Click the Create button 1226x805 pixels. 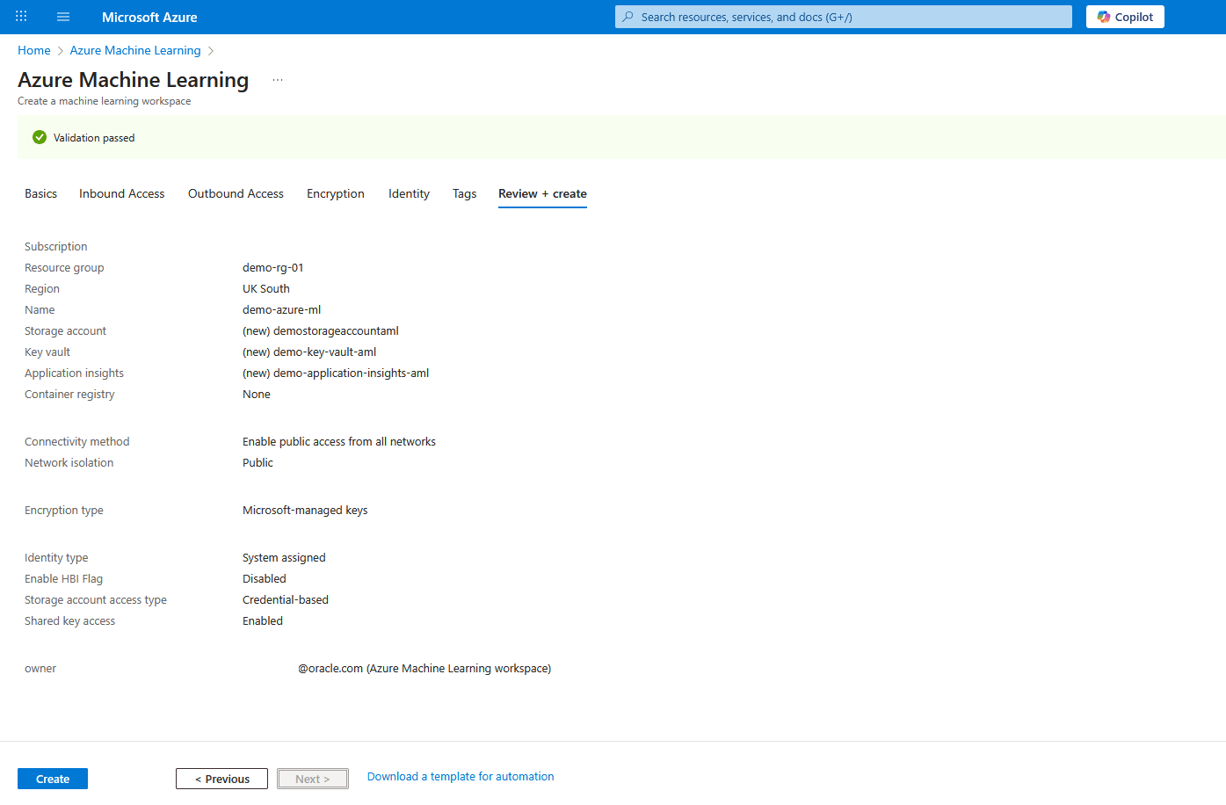(52, 778)
